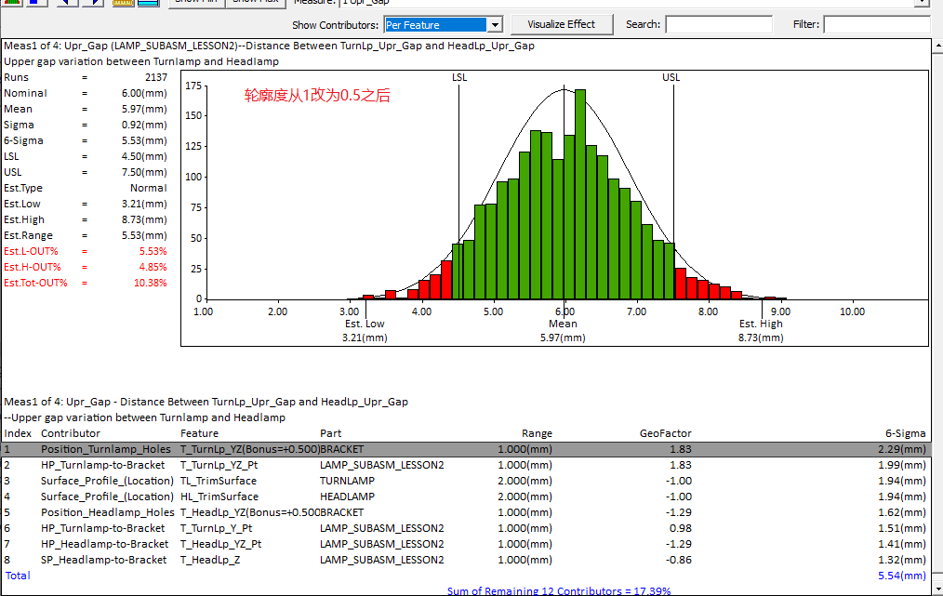Go to next measure with right arrow
The height and width of the screenshot is (596, 943).
pyautogui.click(x=92, y=3)
